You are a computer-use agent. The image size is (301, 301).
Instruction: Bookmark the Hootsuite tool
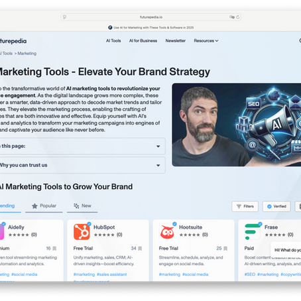click(x=225, y=249)
